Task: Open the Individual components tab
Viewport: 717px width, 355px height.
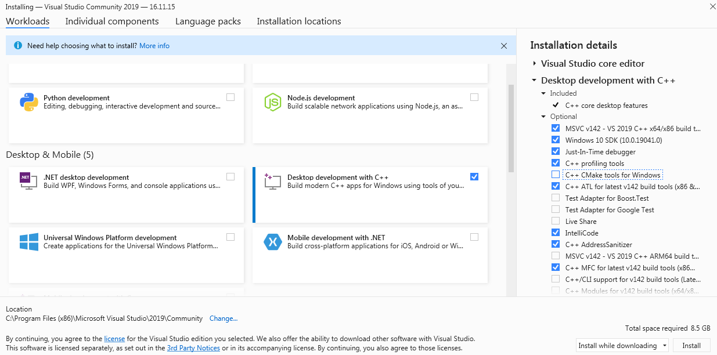Action: tap(112, 21)
